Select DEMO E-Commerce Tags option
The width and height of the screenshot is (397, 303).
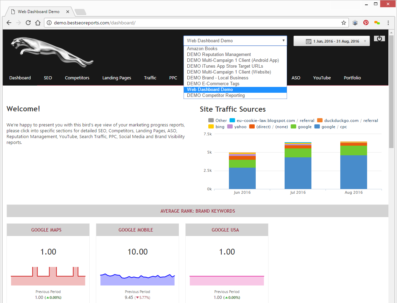pos(213,84)
